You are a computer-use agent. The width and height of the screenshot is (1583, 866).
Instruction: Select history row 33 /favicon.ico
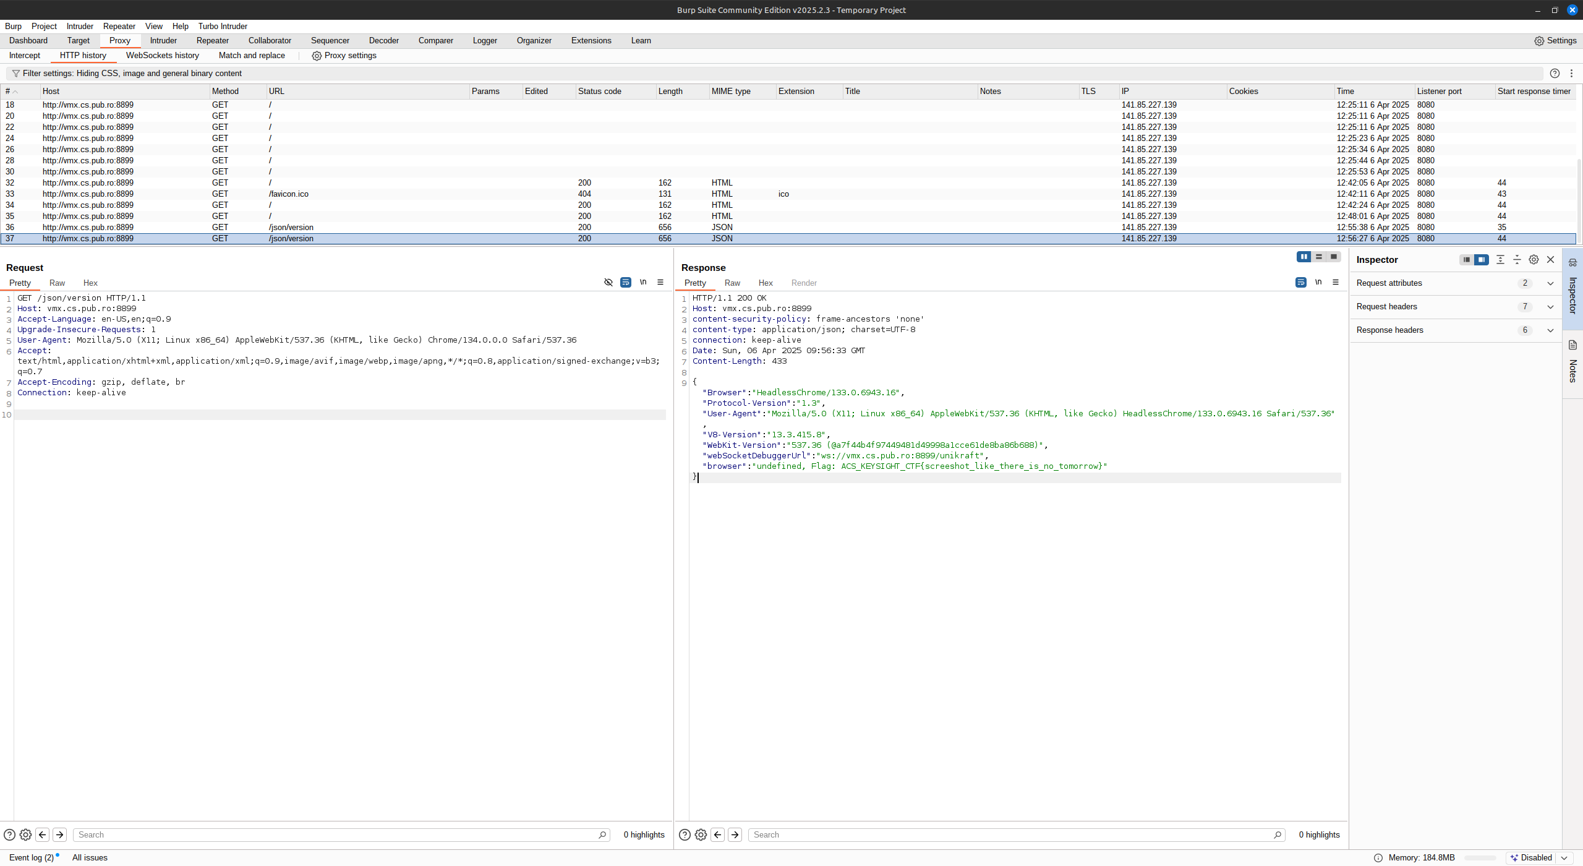point(788,194)
